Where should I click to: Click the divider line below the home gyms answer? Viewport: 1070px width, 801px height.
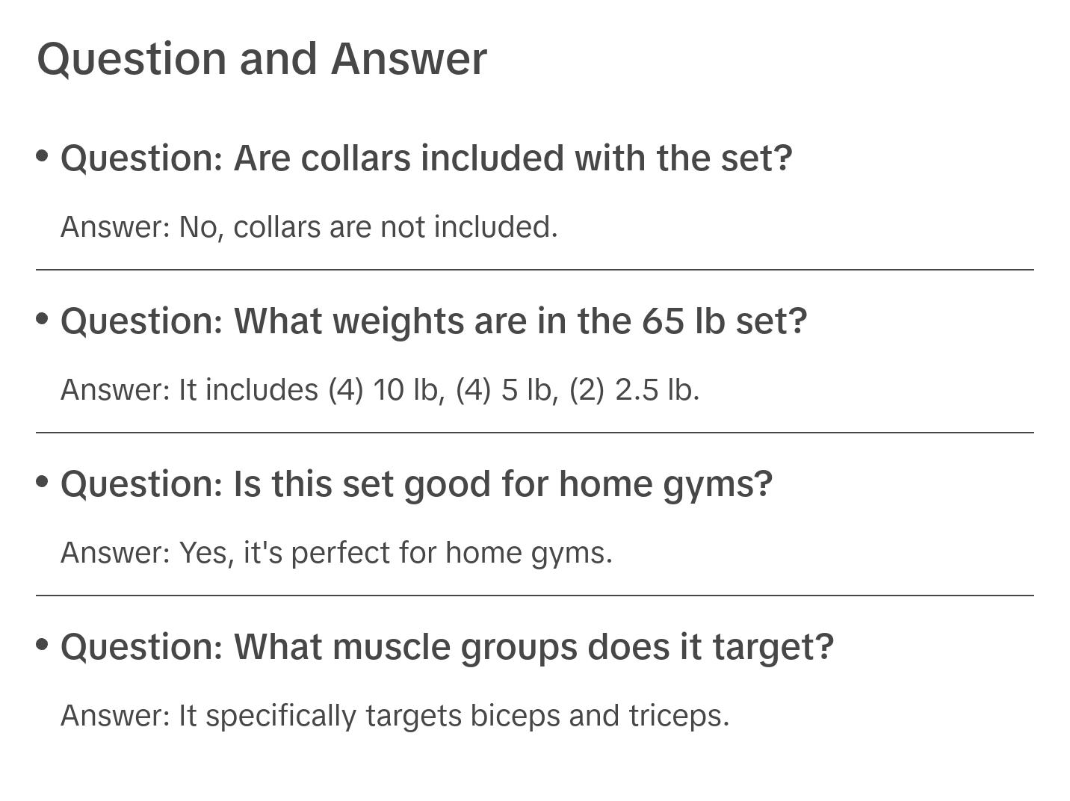[534, 596]
